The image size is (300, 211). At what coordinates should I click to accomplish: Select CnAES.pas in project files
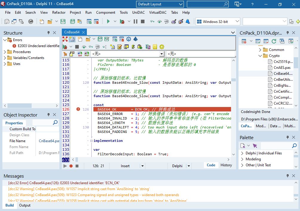click(282, 68)
